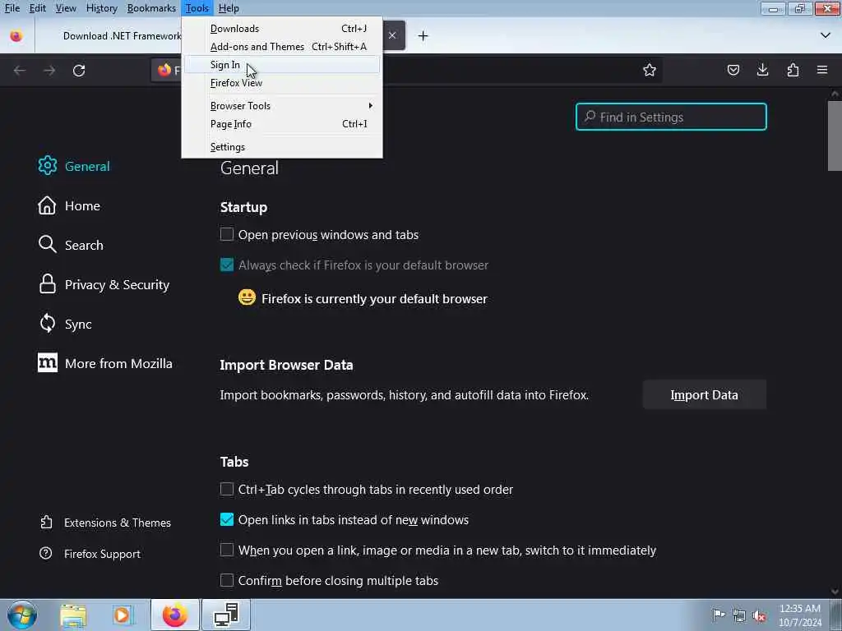Open the hamburger application menu
The height and width of the screenshot is (631, 842).
click(822, 70)
